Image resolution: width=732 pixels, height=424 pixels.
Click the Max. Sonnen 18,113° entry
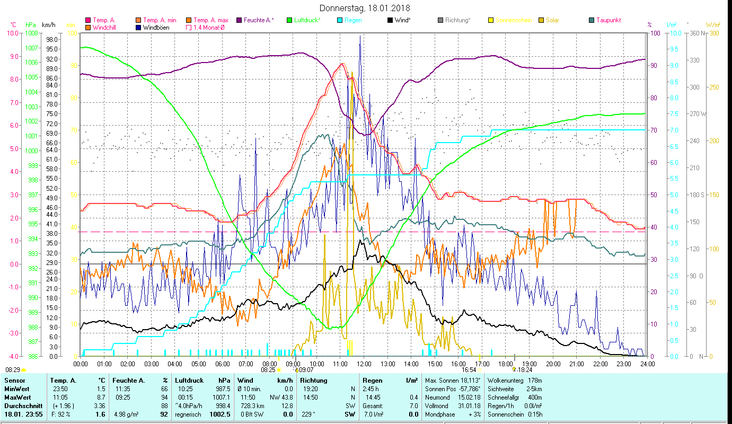pos(453,381)
